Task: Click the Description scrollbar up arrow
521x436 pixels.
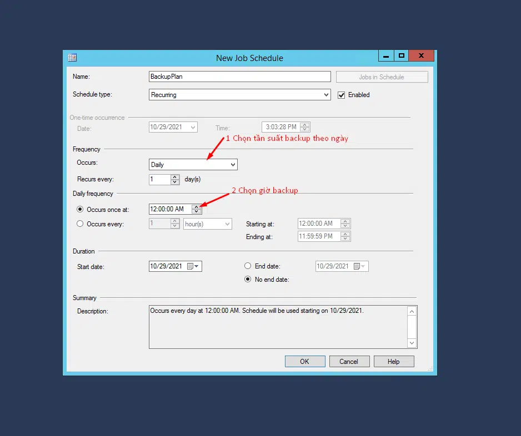Action: click(x=412, y=311)
